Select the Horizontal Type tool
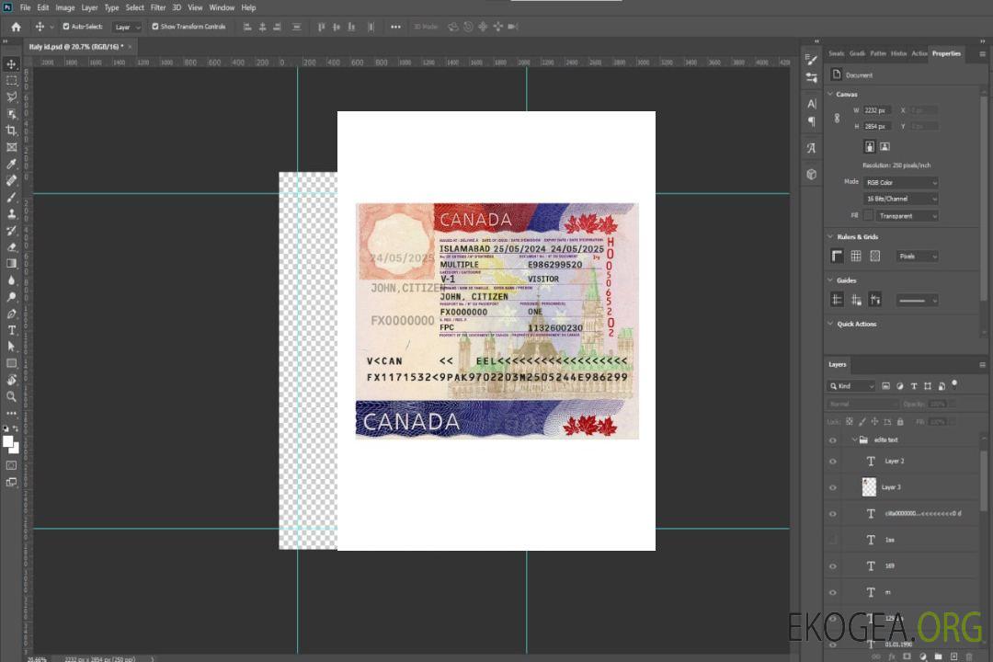993x662 pixels. pyautogui.click(x=11, y=330)
